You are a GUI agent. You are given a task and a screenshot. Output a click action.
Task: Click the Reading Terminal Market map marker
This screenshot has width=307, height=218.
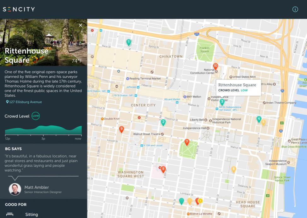click(x=128, y=78)
